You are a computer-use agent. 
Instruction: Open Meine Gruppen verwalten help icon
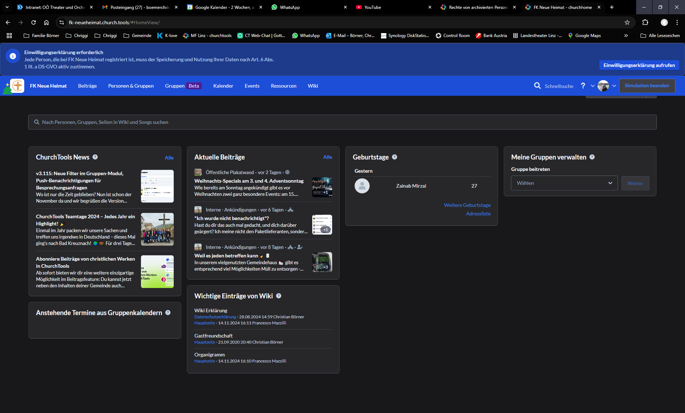point(592,157)
